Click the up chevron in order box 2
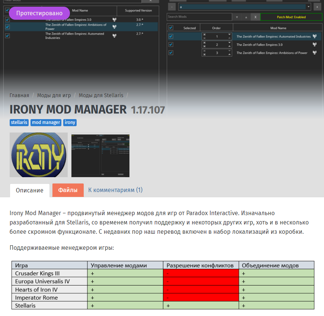The height and width of the screenshot is (316, 324). (x=230, y=46)
